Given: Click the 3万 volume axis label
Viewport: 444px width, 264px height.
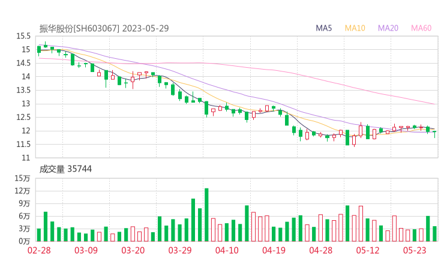Looking at the screenshot, I should click(x=25, y=229).
